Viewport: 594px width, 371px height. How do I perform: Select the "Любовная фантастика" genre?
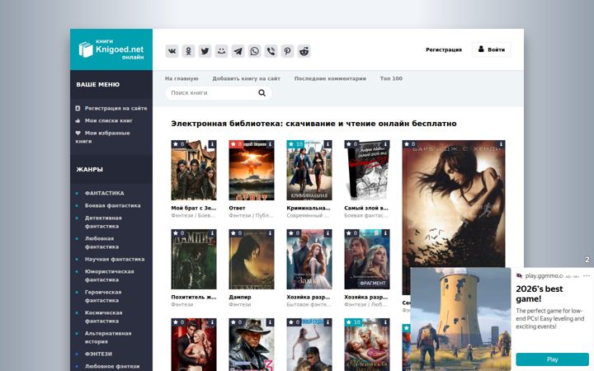point(101,242)
